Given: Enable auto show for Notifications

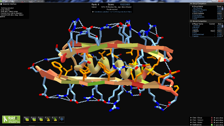Looking at the screenshot, I should click(214, 125).
